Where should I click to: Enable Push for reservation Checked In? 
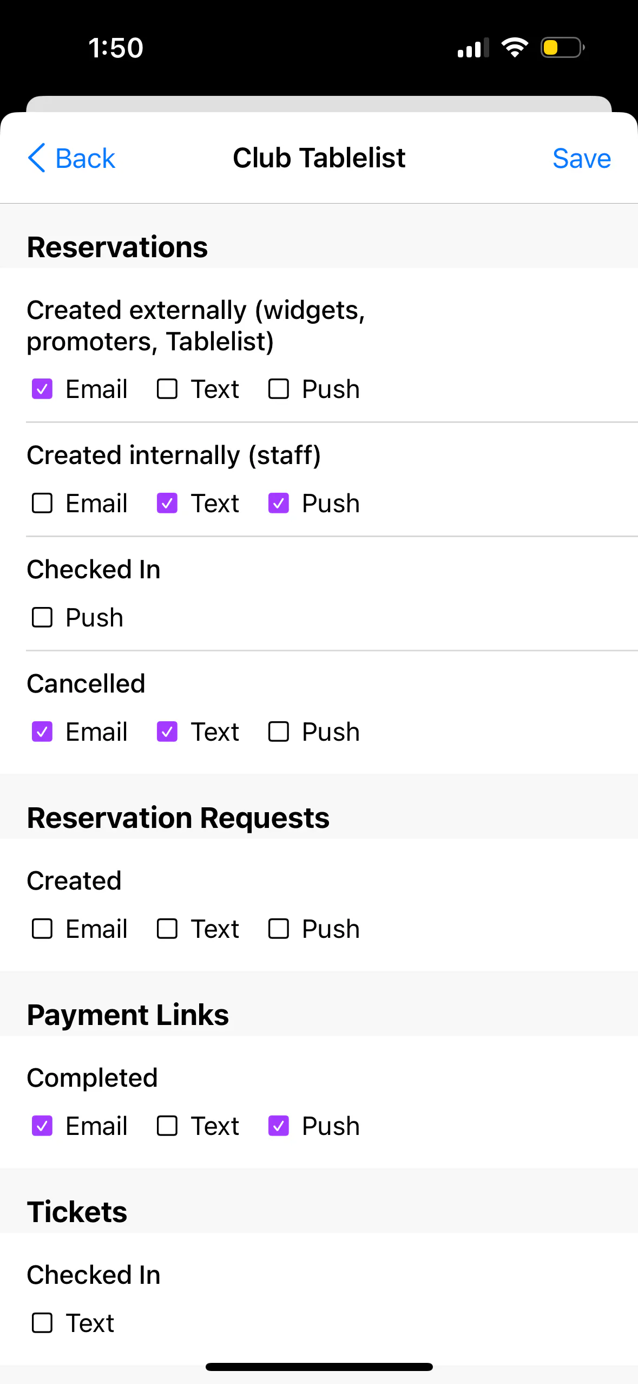[42, 617]
